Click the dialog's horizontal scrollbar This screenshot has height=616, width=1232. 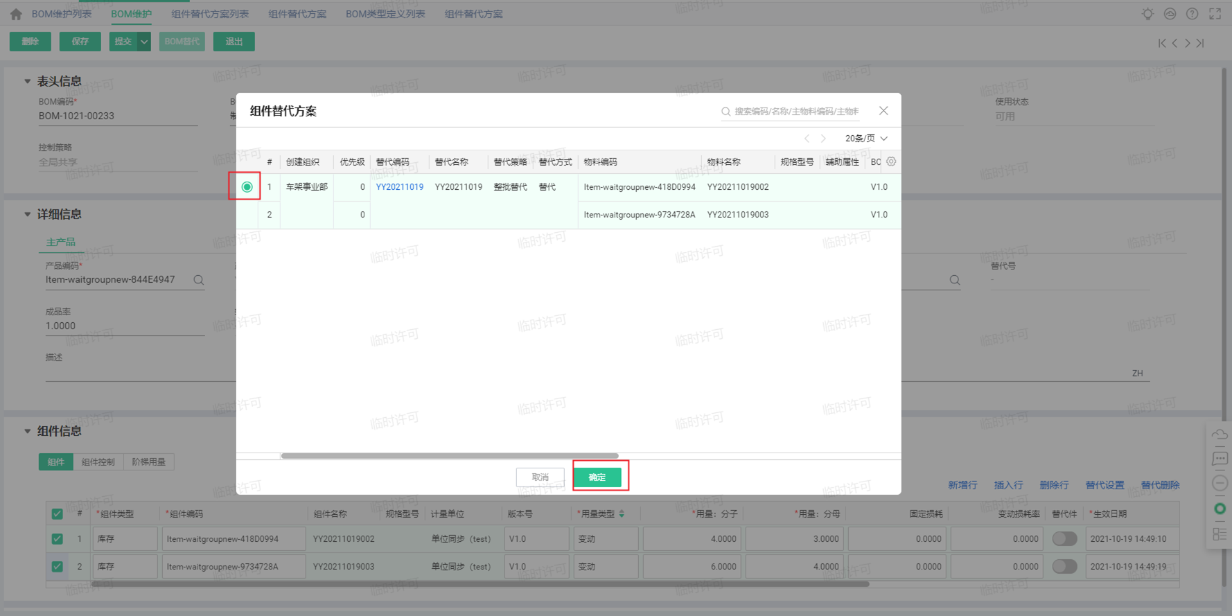point(450,456)
